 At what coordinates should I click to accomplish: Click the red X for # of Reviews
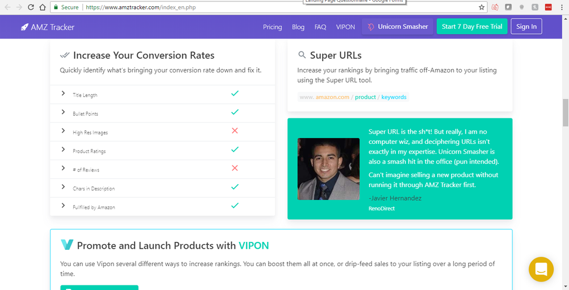tap(235, 168)
